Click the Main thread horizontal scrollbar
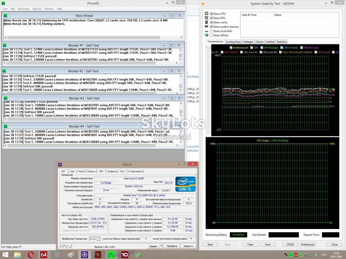 coord(93,37)
